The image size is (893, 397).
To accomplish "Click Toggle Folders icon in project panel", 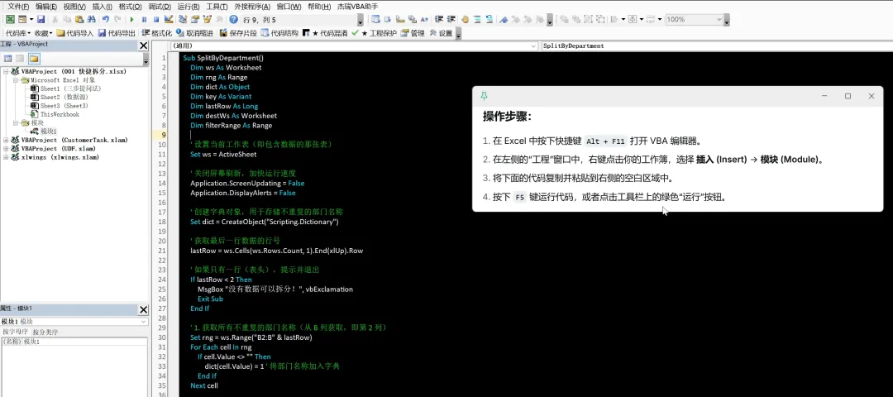I will coord(34,59).
